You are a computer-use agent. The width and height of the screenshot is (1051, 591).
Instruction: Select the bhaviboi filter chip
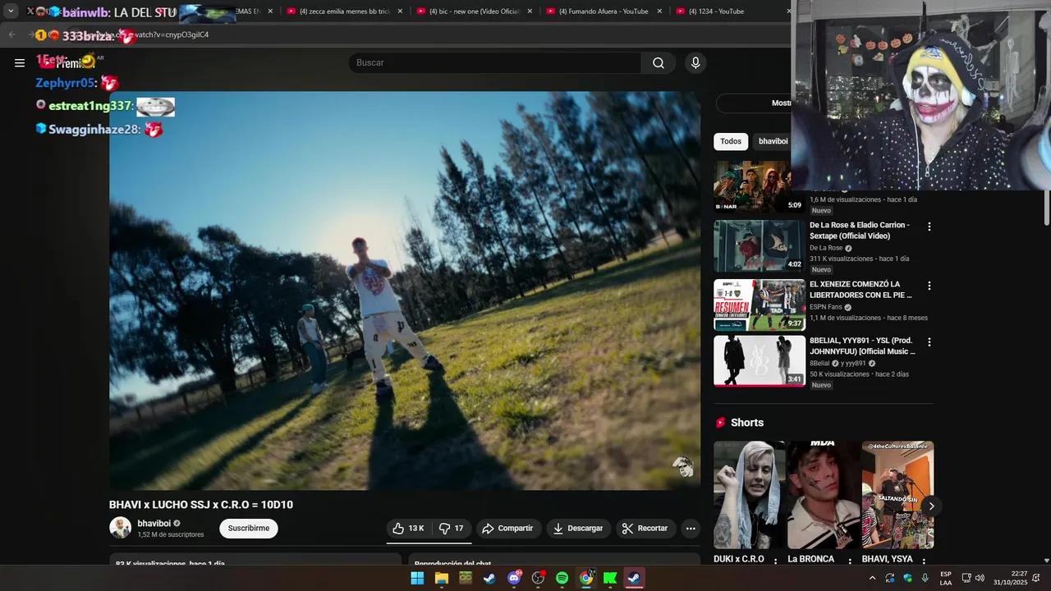(773, 140)
